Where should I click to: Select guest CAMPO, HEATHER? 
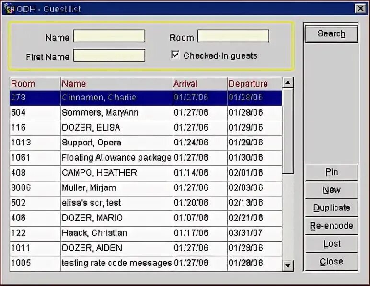point(146,173)
